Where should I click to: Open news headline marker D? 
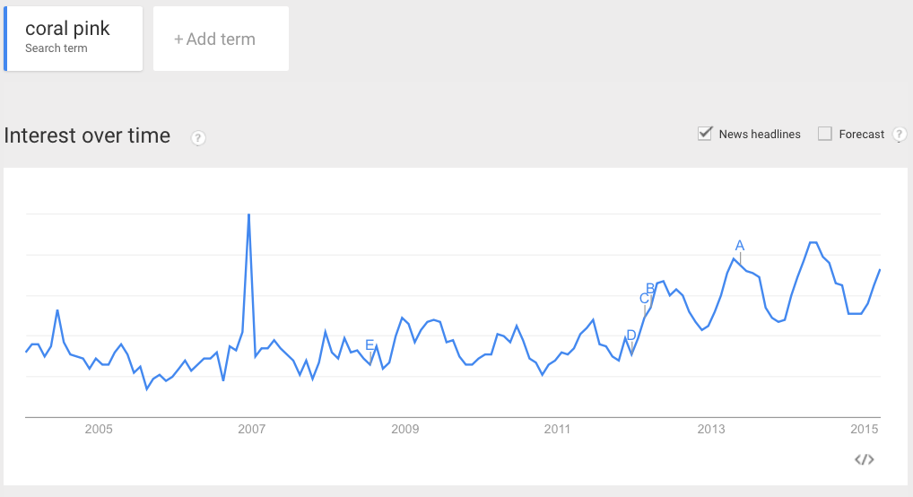[x=631, y=336]
